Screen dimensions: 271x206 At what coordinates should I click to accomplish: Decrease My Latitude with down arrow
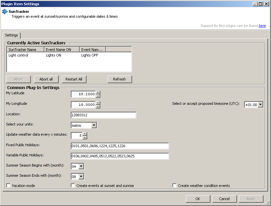[x=98, y=96]
